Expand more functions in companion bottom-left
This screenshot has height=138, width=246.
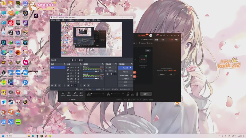[72, 99]
